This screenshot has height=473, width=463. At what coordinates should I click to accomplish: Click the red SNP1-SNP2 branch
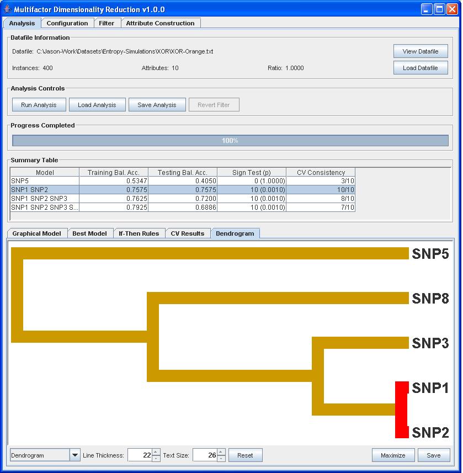pos(402,410)
